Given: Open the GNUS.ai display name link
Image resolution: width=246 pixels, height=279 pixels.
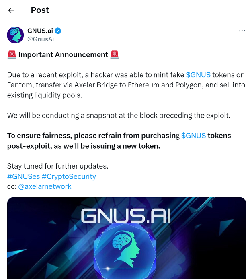Looking at the screenshot, I should (x=40, y=31).
